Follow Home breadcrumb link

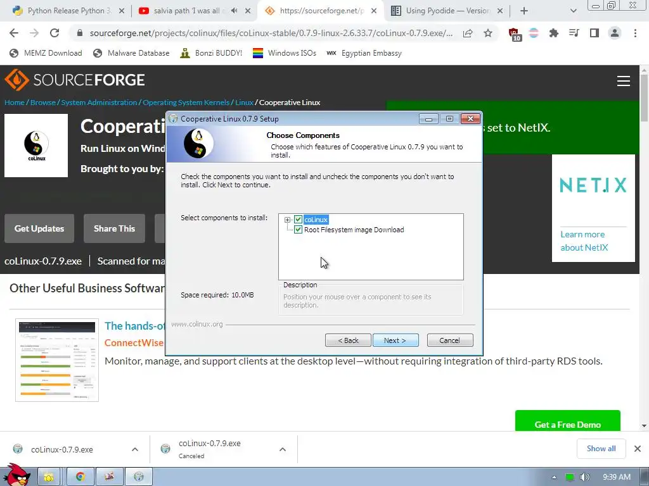coord(15,103)
